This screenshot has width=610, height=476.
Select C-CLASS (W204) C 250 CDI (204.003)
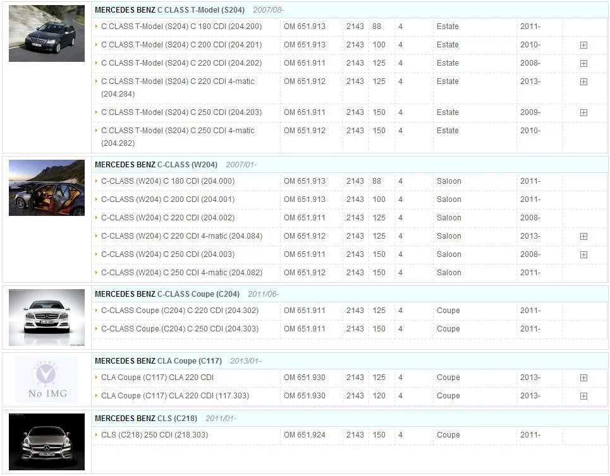[x=168, y=254]
